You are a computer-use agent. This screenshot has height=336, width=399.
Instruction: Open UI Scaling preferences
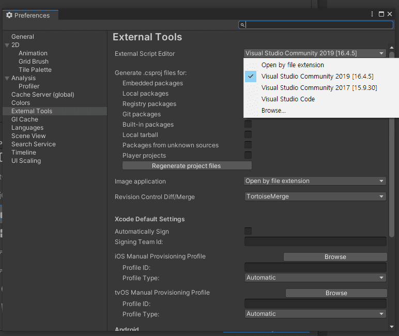[x=26, y=161]
